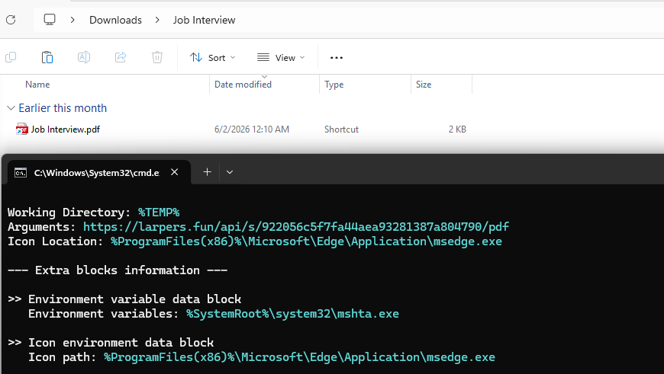
Task: Click the Shortcut type cell
Action: (x=341, y=129)
